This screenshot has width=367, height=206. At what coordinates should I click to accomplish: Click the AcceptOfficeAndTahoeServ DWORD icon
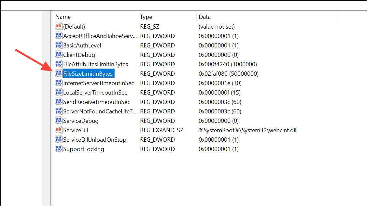(x=59, y=36)
